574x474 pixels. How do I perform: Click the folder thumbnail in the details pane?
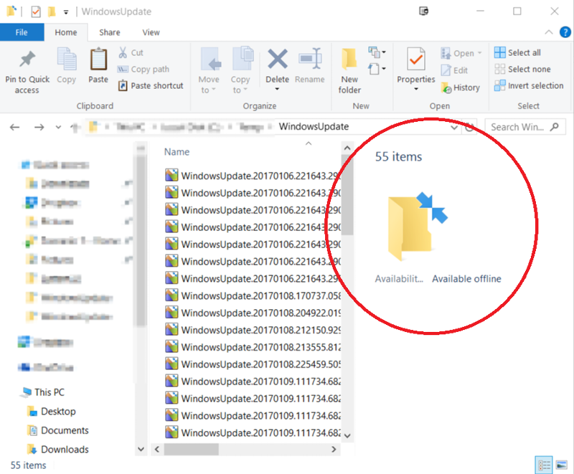tap(418, 226)
